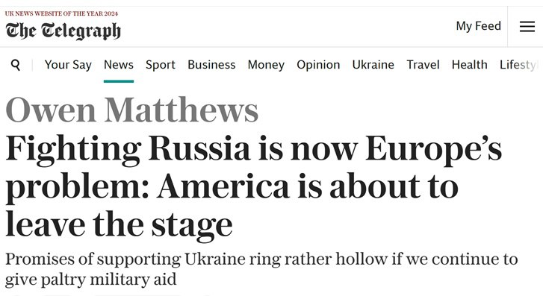
Task: Open the Ukraine section
Action: (x=373, y=65)
